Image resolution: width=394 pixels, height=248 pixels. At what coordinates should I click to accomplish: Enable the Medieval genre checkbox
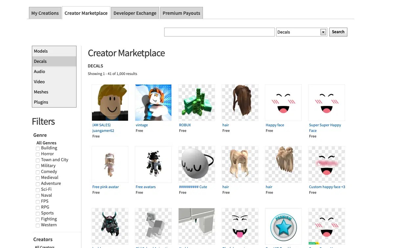[38, 178]
